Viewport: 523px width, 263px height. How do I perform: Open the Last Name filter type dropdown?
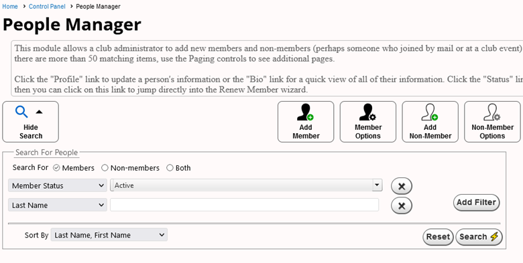click(58, 205)
